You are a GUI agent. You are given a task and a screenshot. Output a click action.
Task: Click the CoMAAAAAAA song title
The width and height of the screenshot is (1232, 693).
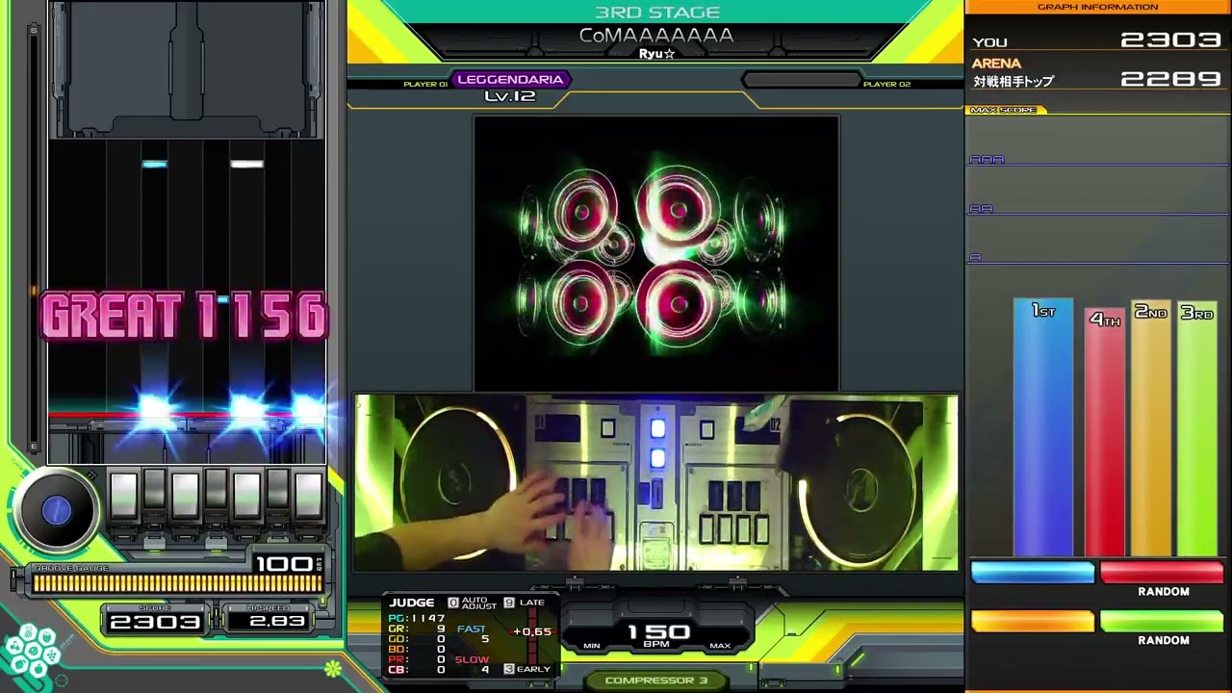[x=656, y=36]
